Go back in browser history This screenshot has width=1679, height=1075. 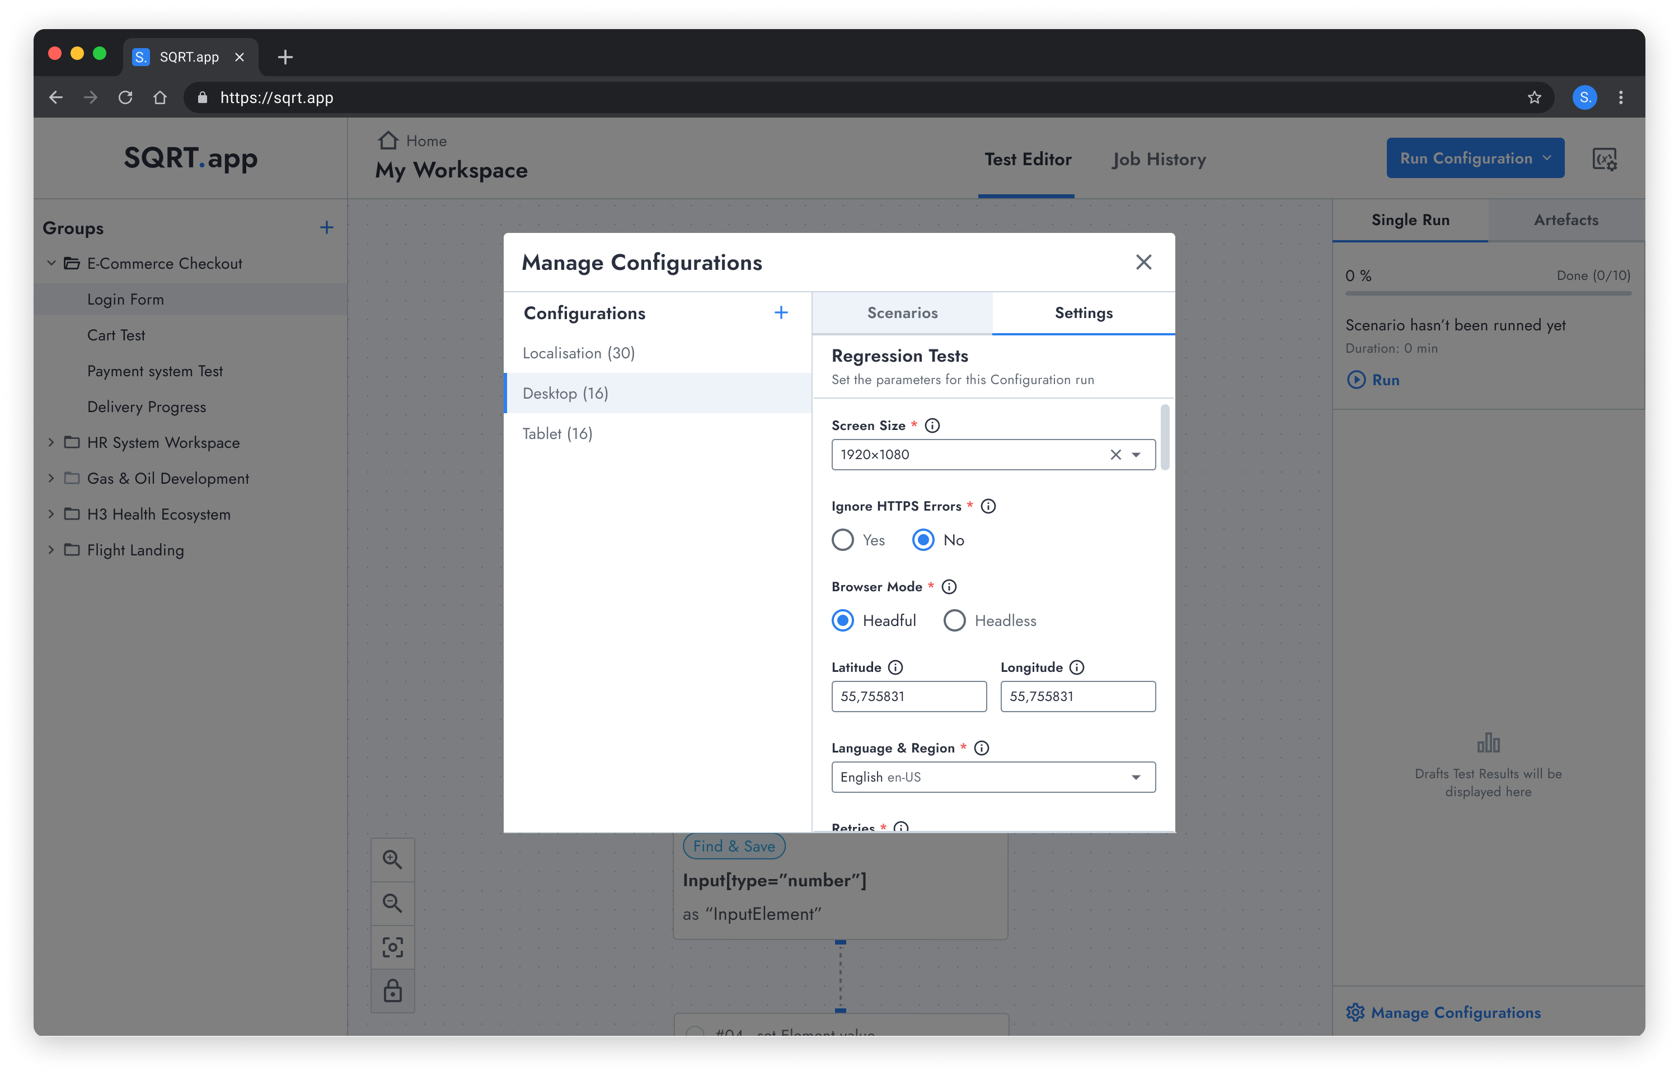tap(57, 98)
